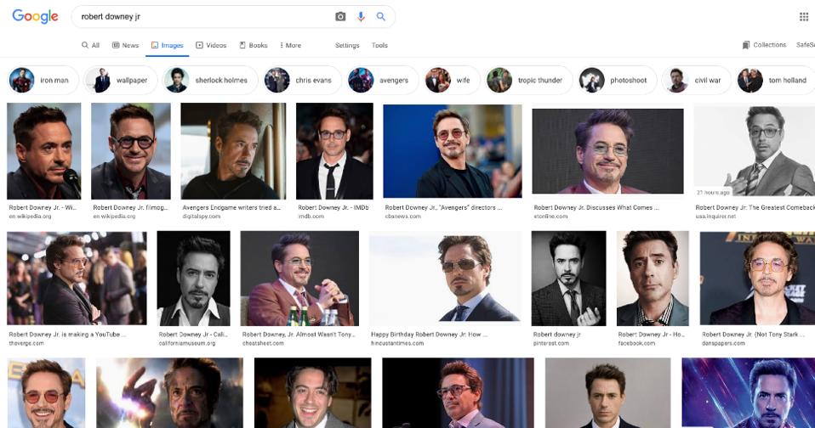This screenshot has height=428, width=815.
Task: Open the Google logo homepage link
Action: pos(35,16)
